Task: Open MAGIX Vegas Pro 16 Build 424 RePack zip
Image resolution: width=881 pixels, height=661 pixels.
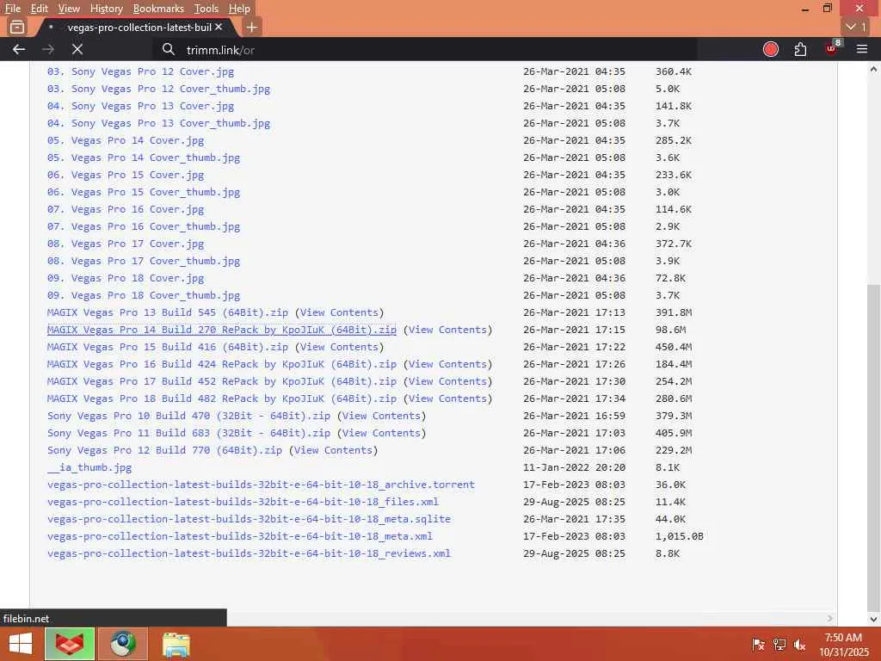Action: point(221,364)
